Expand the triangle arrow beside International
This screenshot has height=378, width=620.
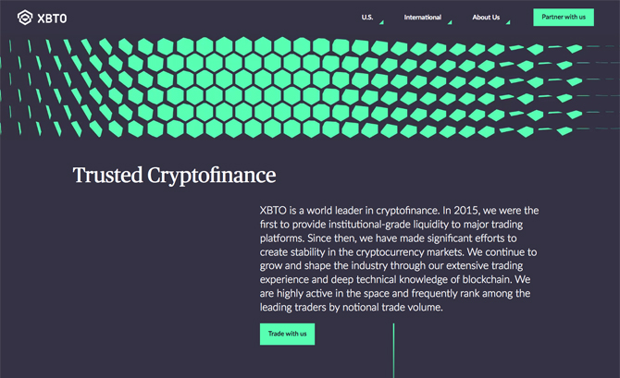click(450, 22)
